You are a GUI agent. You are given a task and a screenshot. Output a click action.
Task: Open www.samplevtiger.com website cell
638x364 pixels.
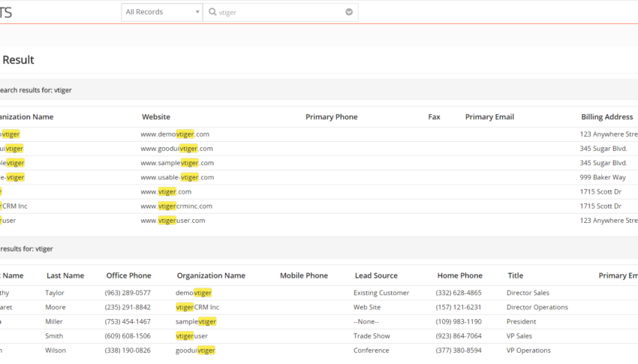(x=177, y=163)
